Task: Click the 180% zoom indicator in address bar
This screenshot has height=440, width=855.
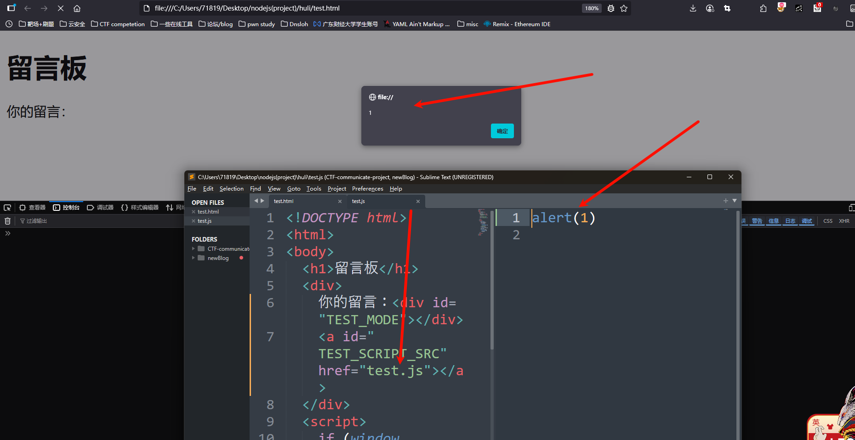Action: [x=592, y=8]
